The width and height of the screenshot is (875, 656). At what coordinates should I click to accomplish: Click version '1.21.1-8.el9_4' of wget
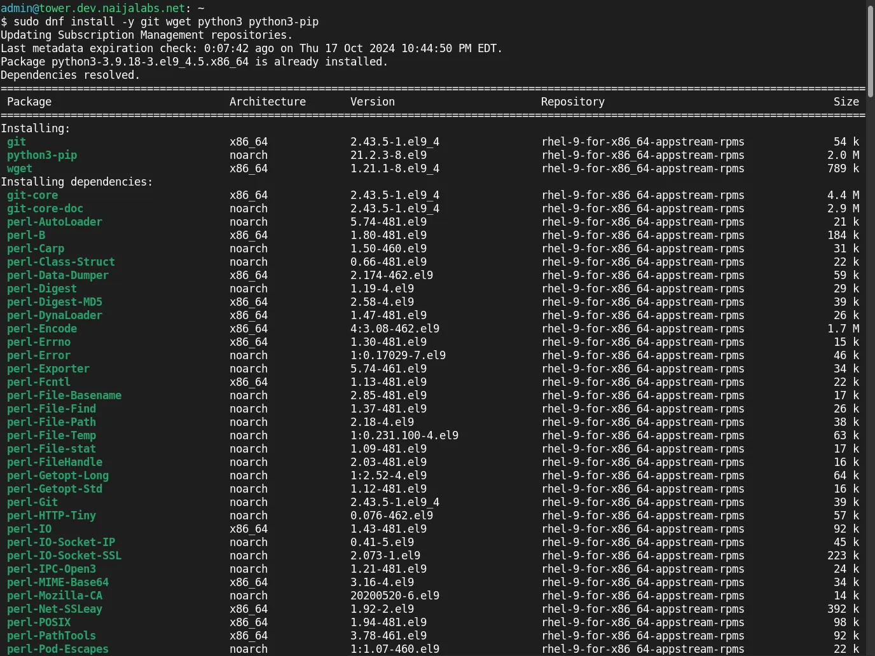click(395, 168)
